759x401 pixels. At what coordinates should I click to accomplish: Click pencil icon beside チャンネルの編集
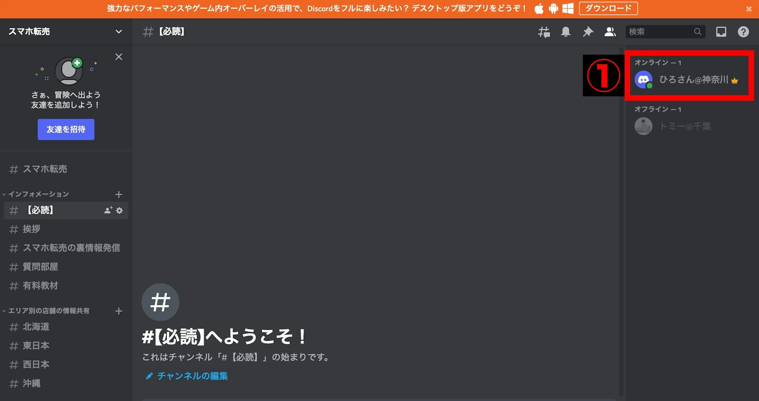pyautogui.click(x=149, y=376)
